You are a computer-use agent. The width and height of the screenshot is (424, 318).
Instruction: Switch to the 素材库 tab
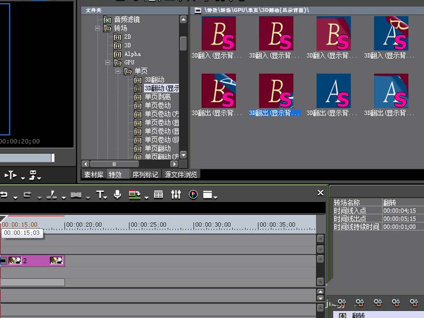coord(94,174)
